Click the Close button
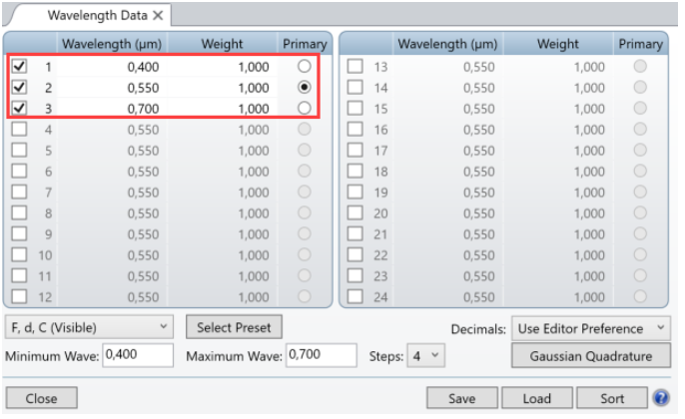The height and width of the screenshot is (419, 685). (41, 398)
